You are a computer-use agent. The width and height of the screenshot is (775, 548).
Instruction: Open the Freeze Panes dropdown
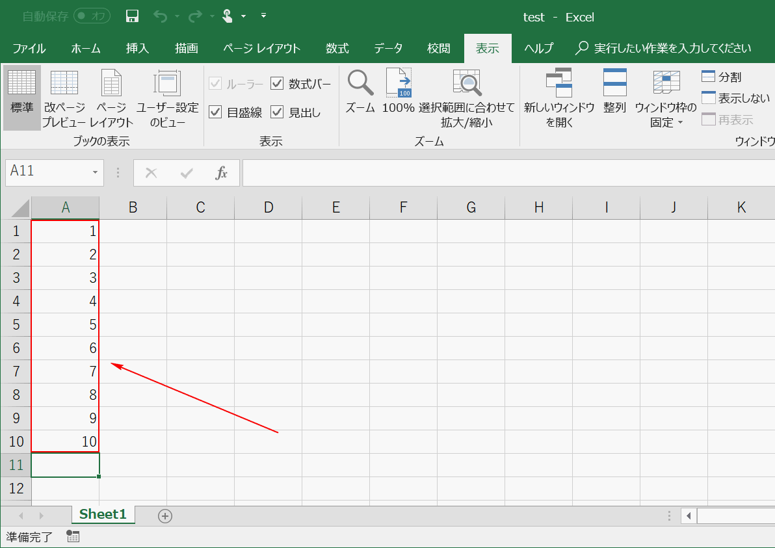[666, 98]
